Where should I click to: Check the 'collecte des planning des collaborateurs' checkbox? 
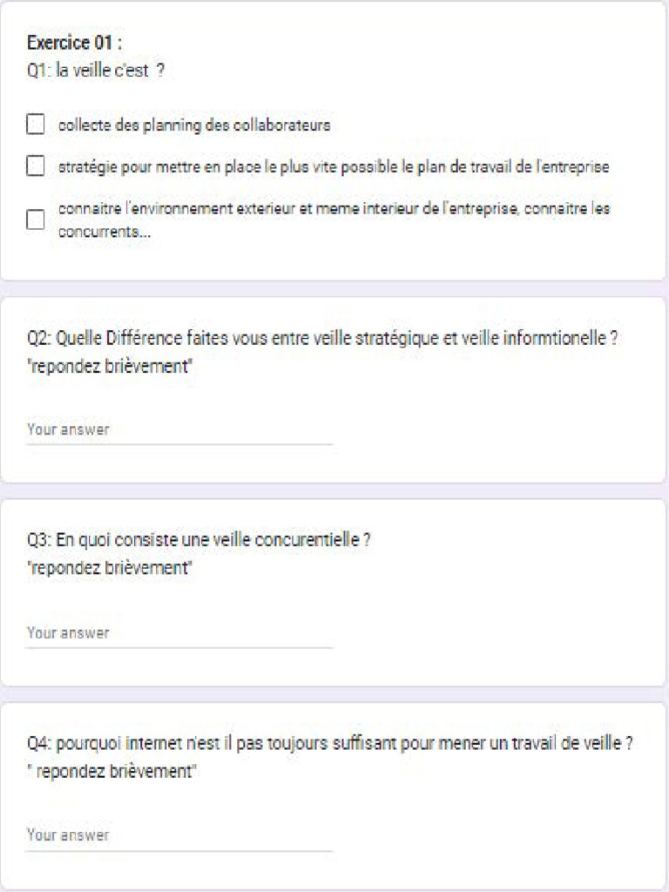click(36, 125)
